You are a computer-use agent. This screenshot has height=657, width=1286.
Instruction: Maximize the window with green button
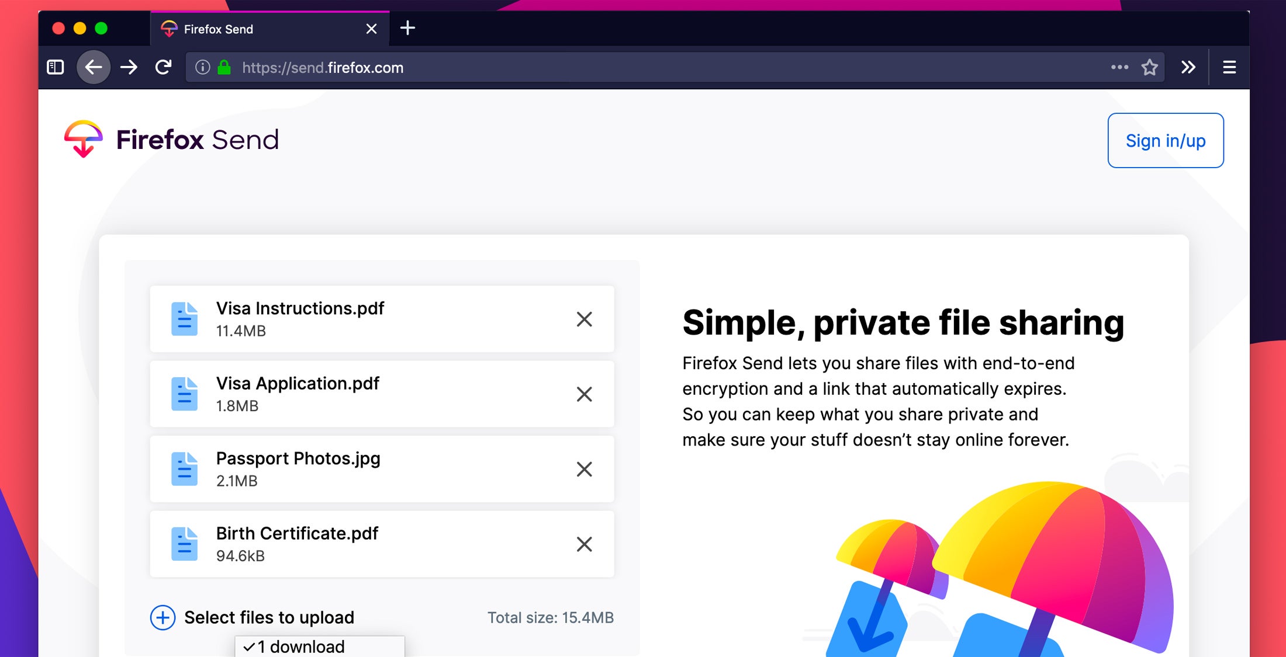(101, 28)
